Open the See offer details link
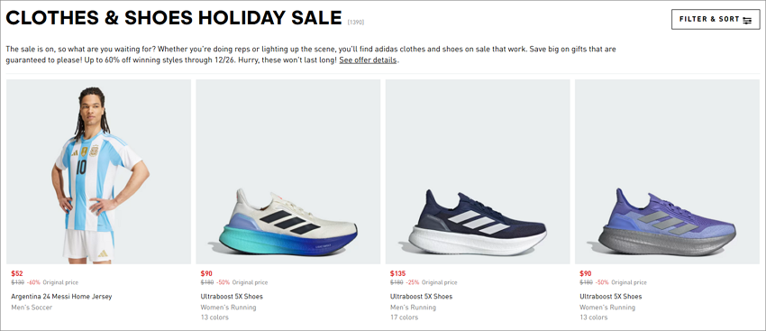 (x=369, y=60)
